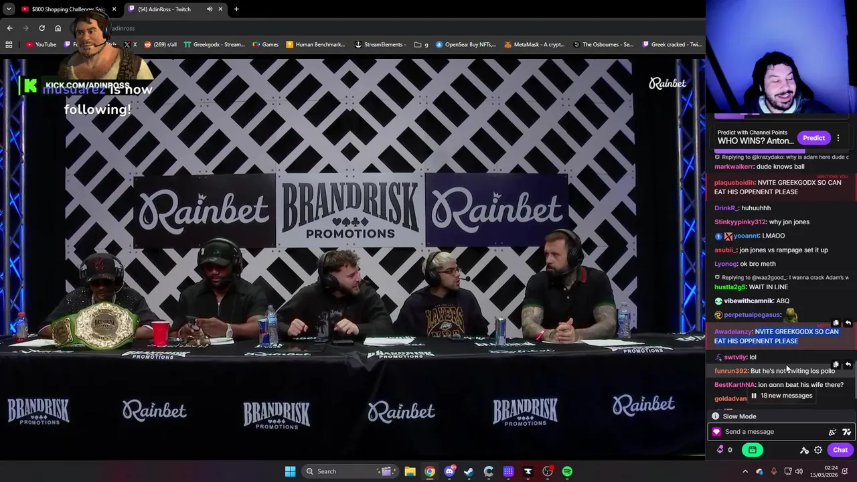Image resolution: width=857 pixels, height=482 pixels.
Task: Open Google Chrome from the taskbar
Action: [x=430, y=471]
